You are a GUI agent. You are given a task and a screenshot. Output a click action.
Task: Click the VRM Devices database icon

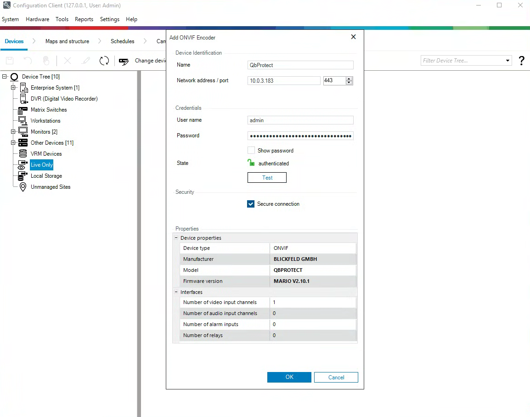23,154
